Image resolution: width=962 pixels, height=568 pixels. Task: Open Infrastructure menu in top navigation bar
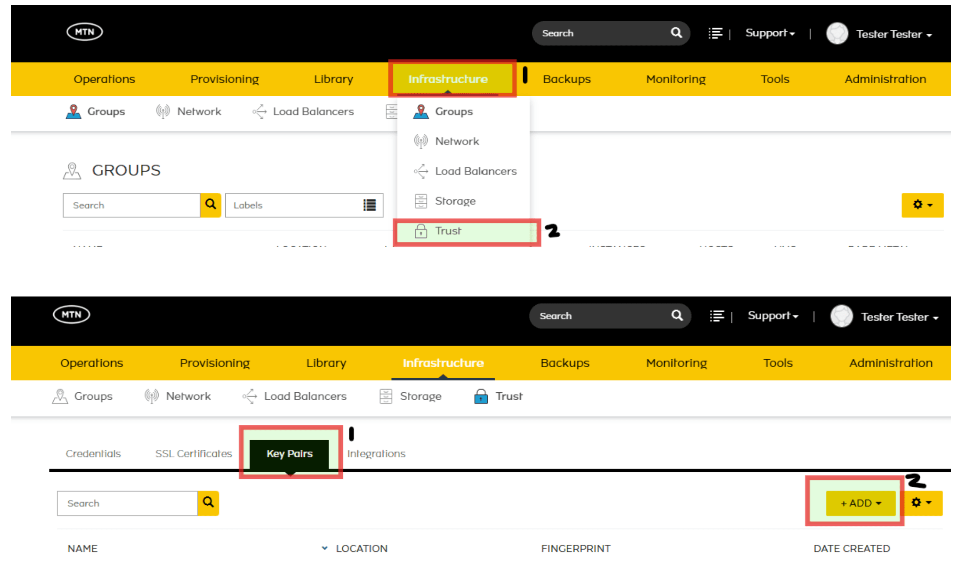[x=448, y=79]
